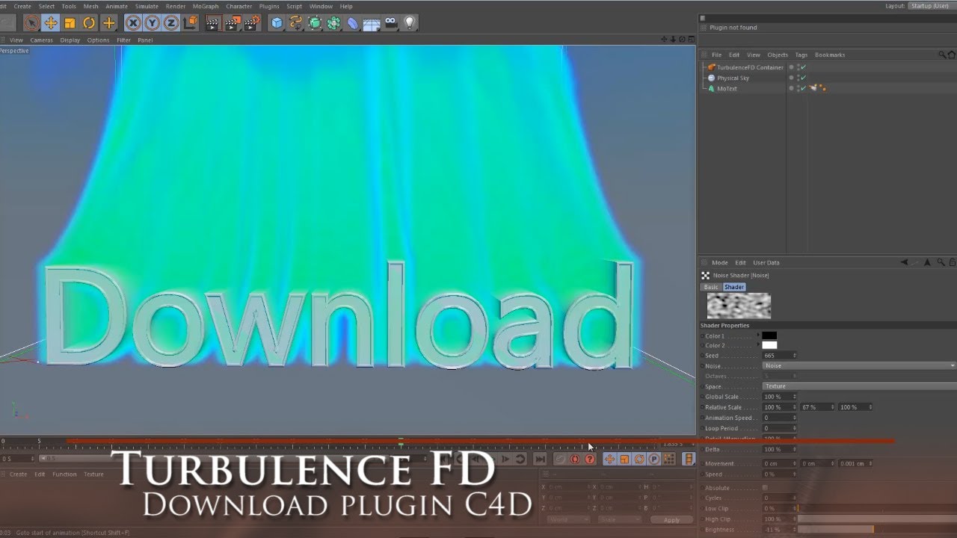Switch to the Basic tab
Screen dimensions: 957x538
[x=711, y=287]
